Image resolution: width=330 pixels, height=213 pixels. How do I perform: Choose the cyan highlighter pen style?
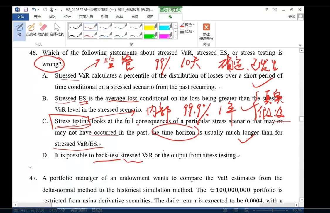[166, 27]
